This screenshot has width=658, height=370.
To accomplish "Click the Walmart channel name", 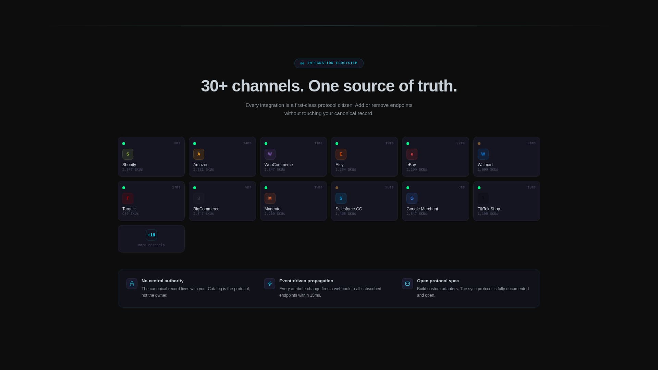I will tap(485, 165).
